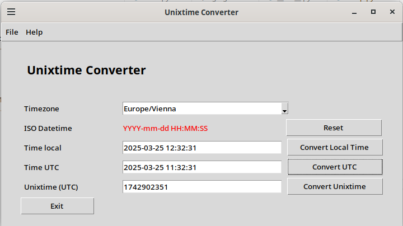The width and height of the screenshot is (403, 226).
Task: Click the Unixtime (UTC) label
Action: pos(51,187)
